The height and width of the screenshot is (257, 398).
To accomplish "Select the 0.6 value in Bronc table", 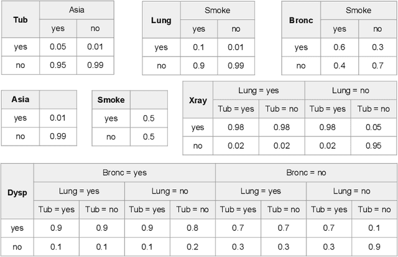I will [x=340, y=47].
